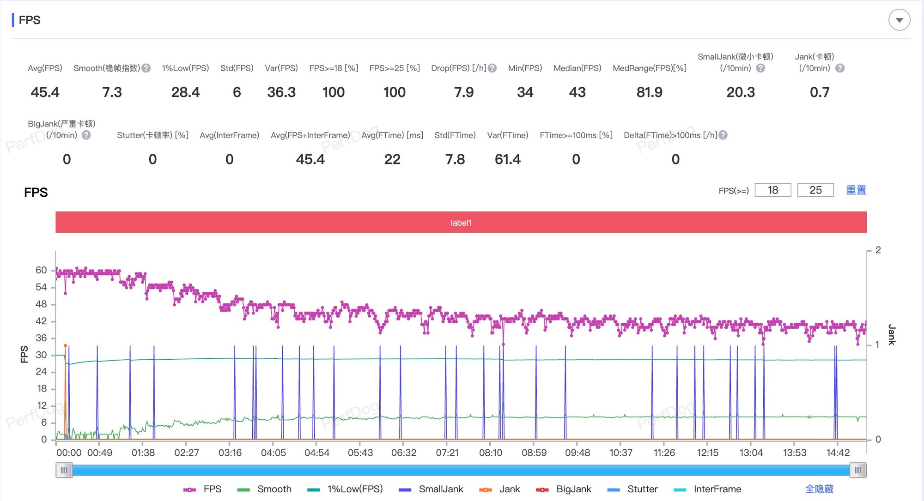Click help icon next to Smooth metric
The image size is (924, 501).
pos(146,68)
